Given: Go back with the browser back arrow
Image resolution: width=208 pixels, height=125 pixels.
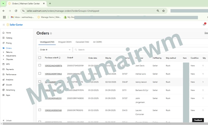Looking at the screenshot, I should (x=4, y=11).
